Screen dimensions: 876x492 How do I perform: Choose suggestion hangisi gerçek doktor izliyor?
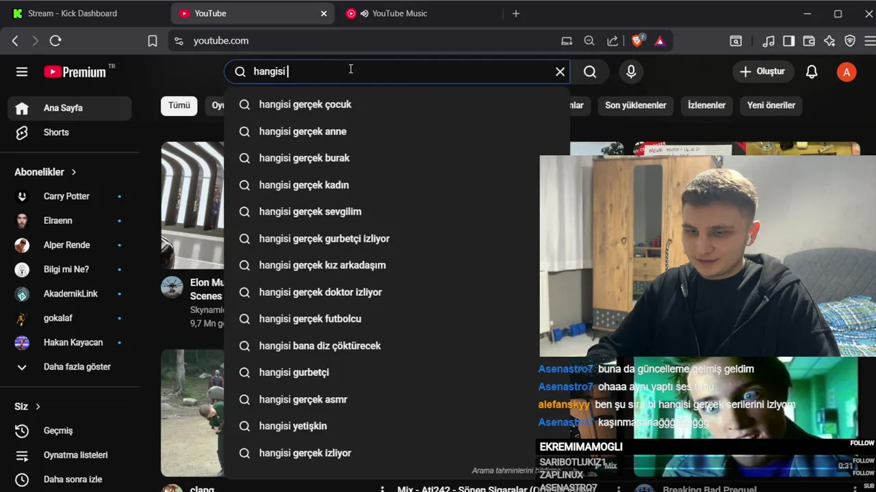click(397, 292)
